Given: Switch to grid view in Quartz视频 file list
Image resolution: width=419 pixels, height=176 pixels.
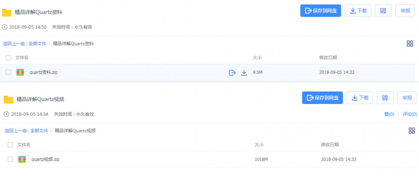Looking at the screenshot, I should point(412,131).
